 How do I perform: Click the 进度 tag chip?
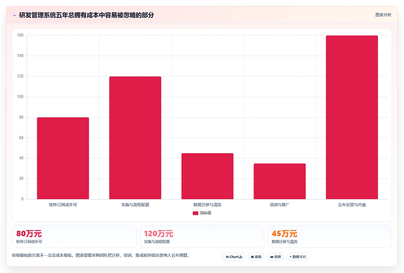276,257
